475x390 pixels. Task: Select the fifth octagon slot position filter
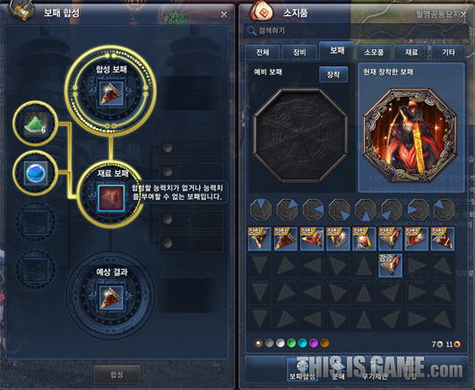pos(366,209)
